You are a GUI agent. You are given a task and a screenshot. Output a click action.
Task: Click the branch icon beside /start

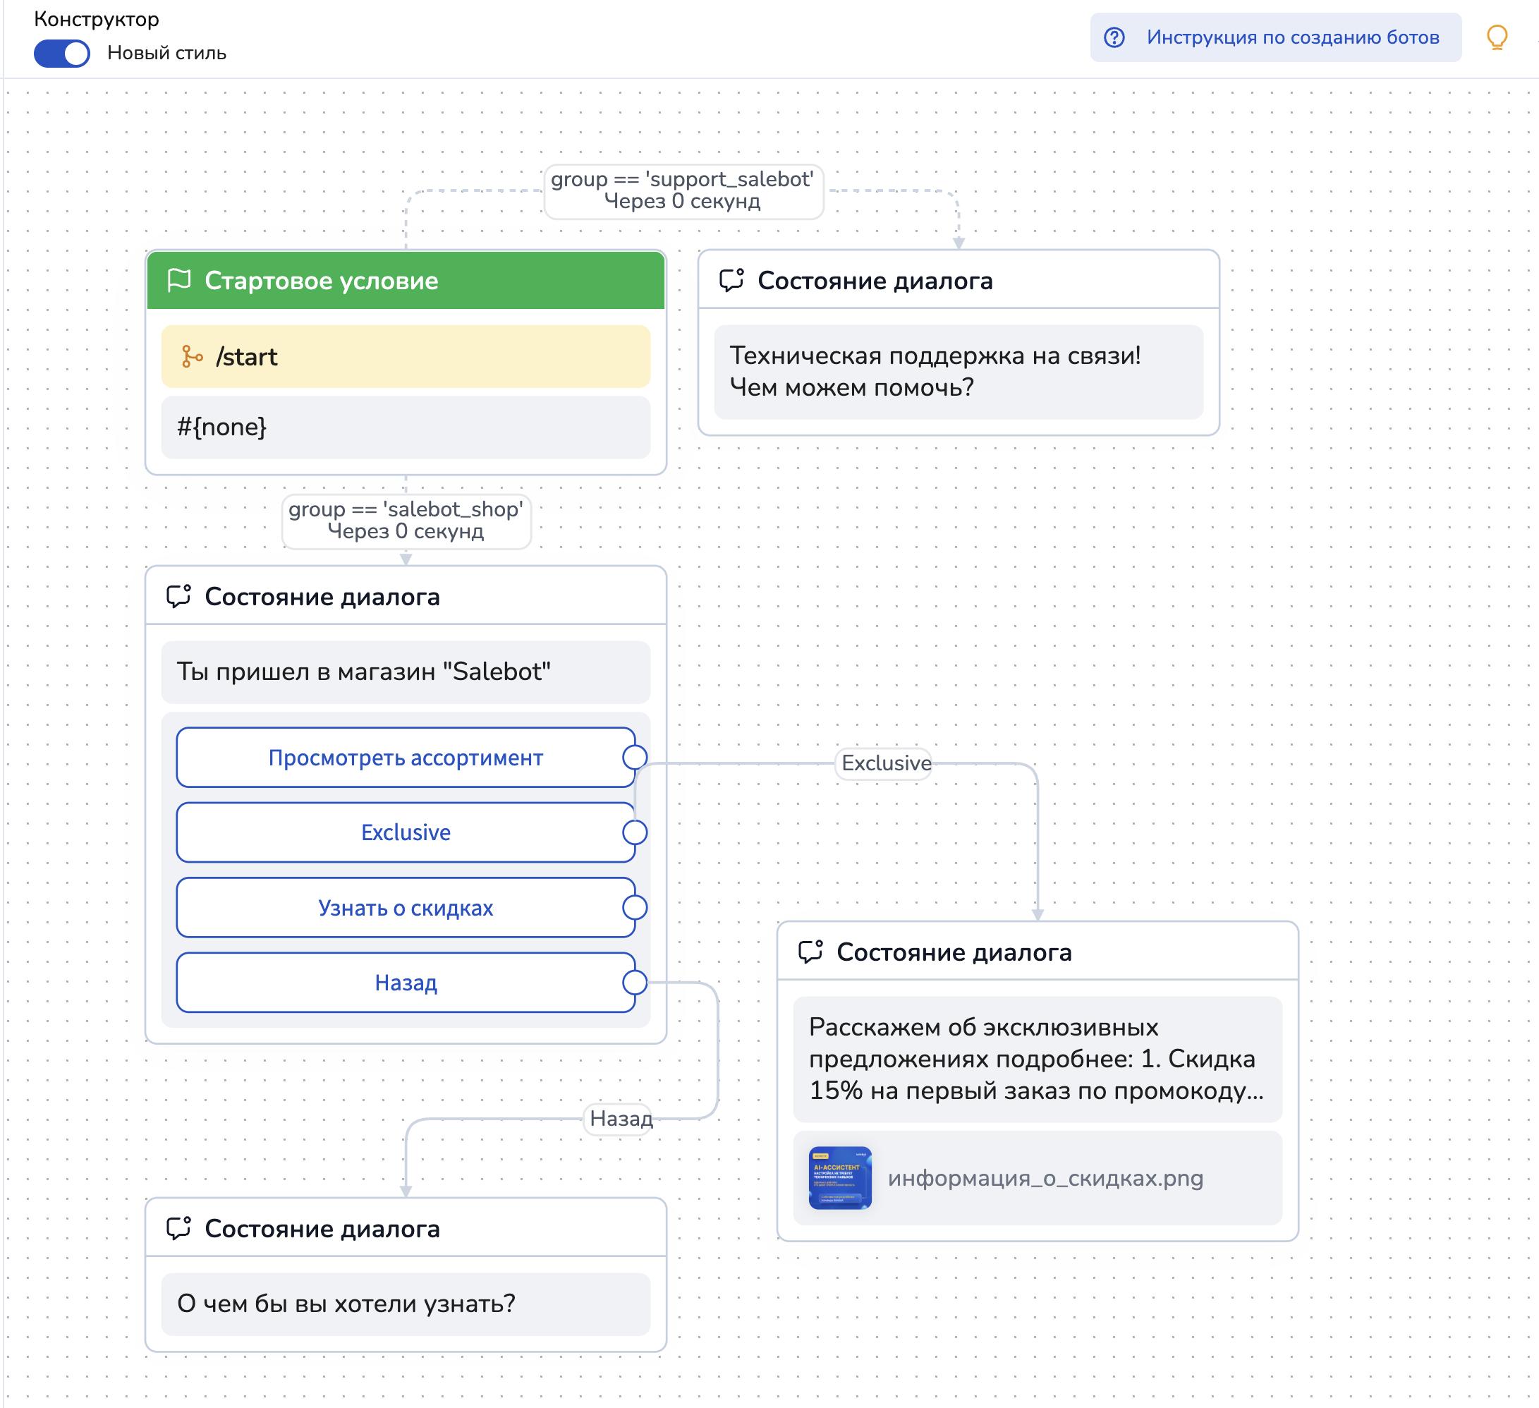coord(192,356)
